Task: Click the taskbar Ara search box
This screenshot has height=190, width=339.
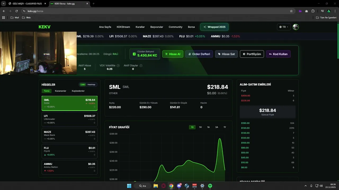Action: pos(142,186)
